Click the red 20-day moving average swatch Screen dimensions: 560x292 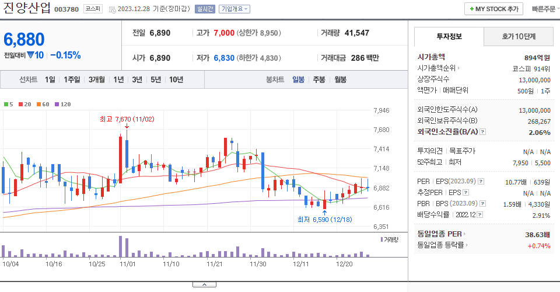21,105
